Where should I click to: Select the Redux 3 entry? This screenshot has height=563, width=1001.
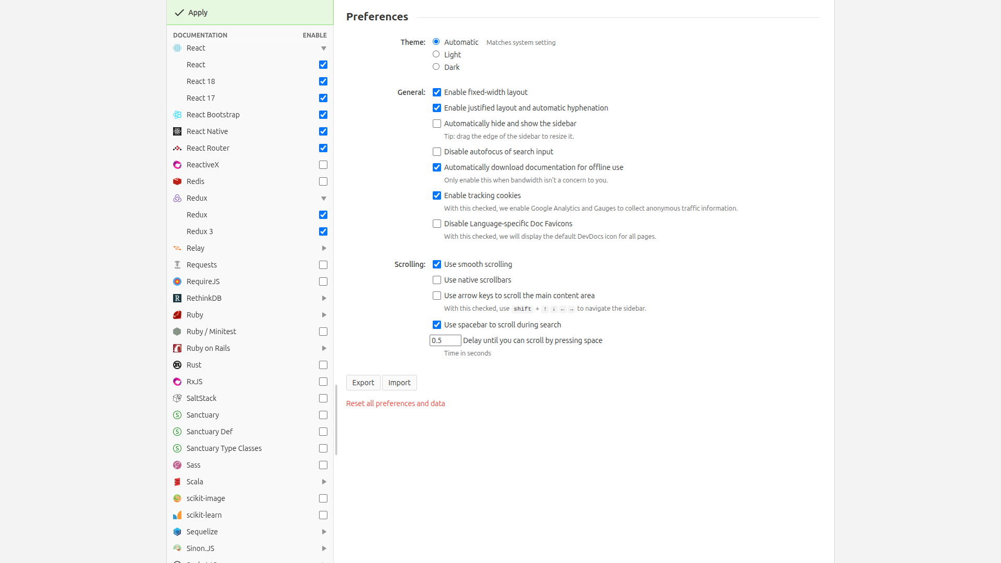coord(200,231)
